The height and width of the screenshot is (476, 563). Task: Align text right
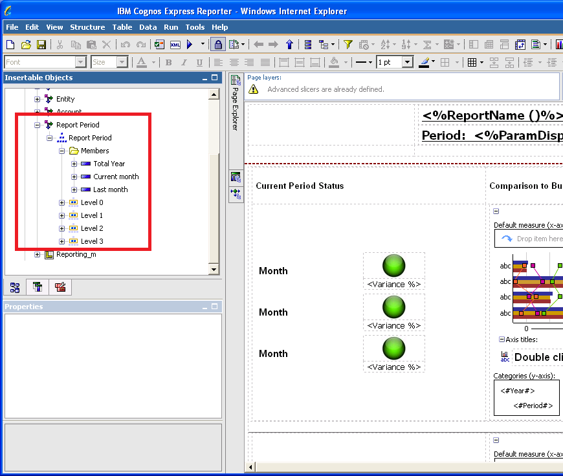[249, 63]
